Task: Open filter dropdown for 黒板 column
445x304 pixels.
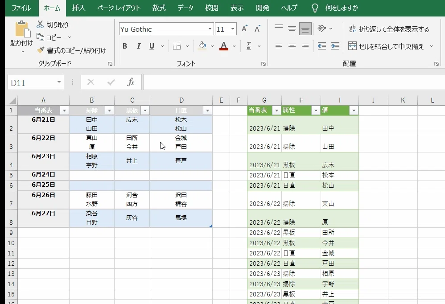Action: (145, 111)
